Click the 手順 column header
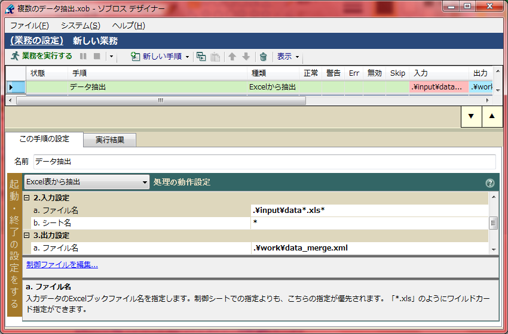The height and width of the screenshot is (334, 508). coord(157,73)
